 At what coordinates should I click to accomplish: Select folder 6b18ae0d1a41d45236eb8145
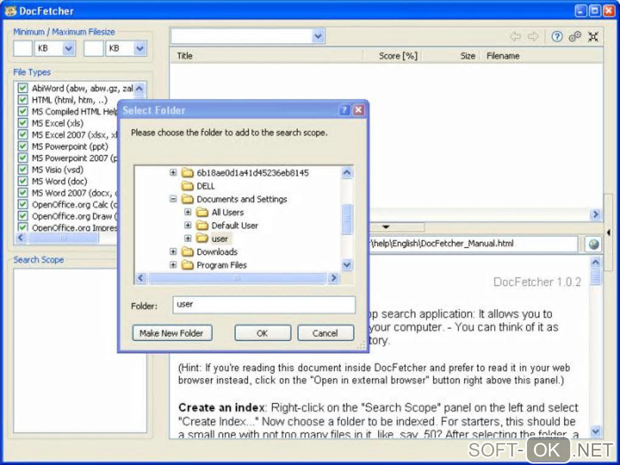tap(252, 173)
